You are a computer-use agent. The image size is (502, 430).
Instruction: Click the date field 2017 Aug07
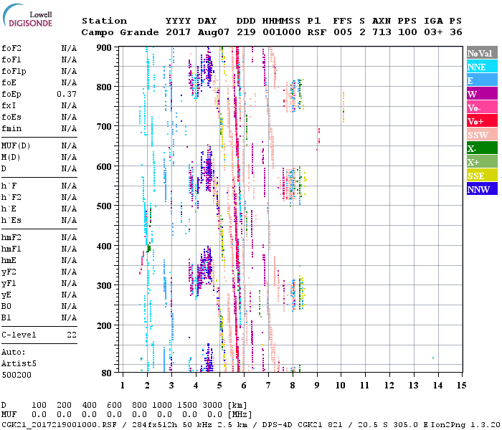pos(191,32)
